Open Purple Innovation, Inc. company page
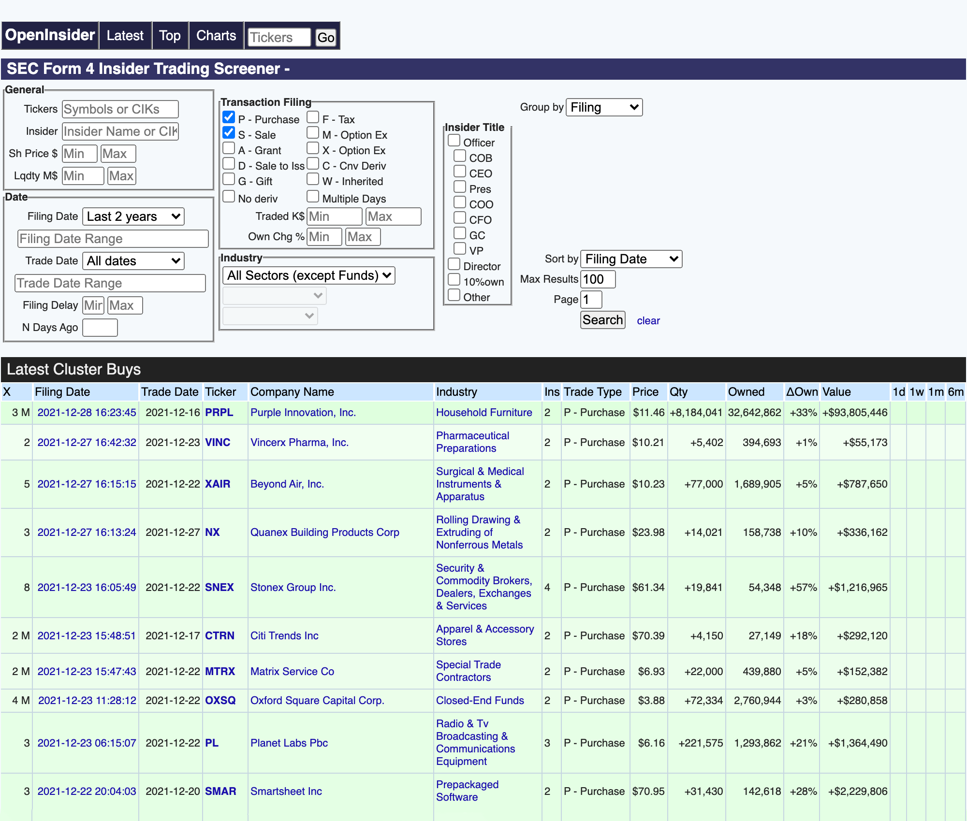 (303, 413)
